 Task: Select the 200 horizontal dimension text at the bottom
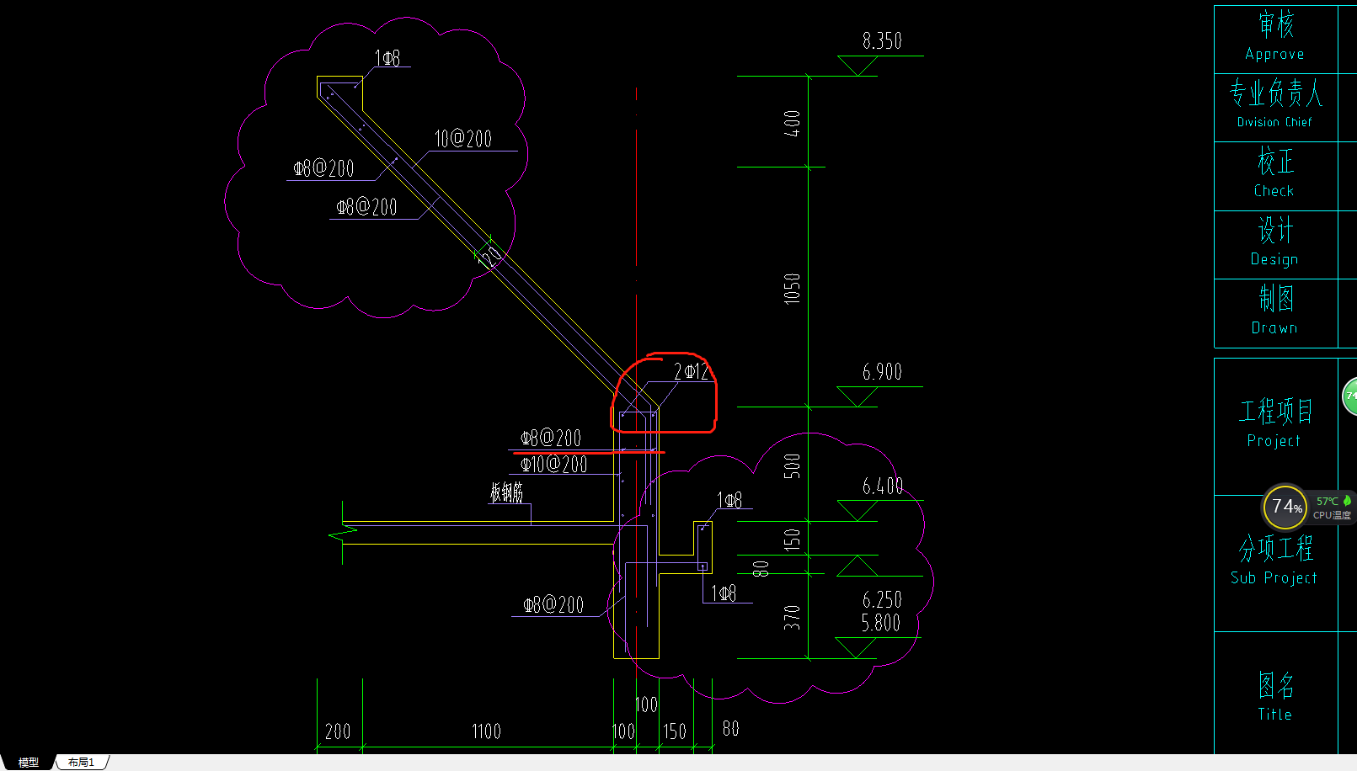338,731
